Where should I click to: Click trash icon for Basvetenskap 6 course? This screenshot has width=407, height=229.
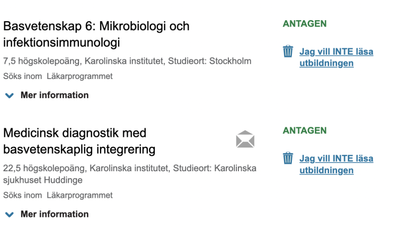[x=288, y=51]
